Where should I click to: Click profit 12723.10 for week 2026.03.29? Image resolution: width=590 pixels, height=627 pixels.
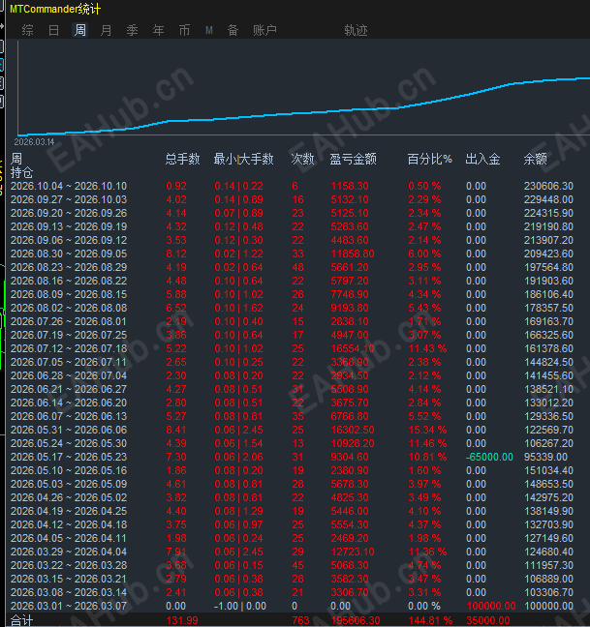click(x=353, y=552)
